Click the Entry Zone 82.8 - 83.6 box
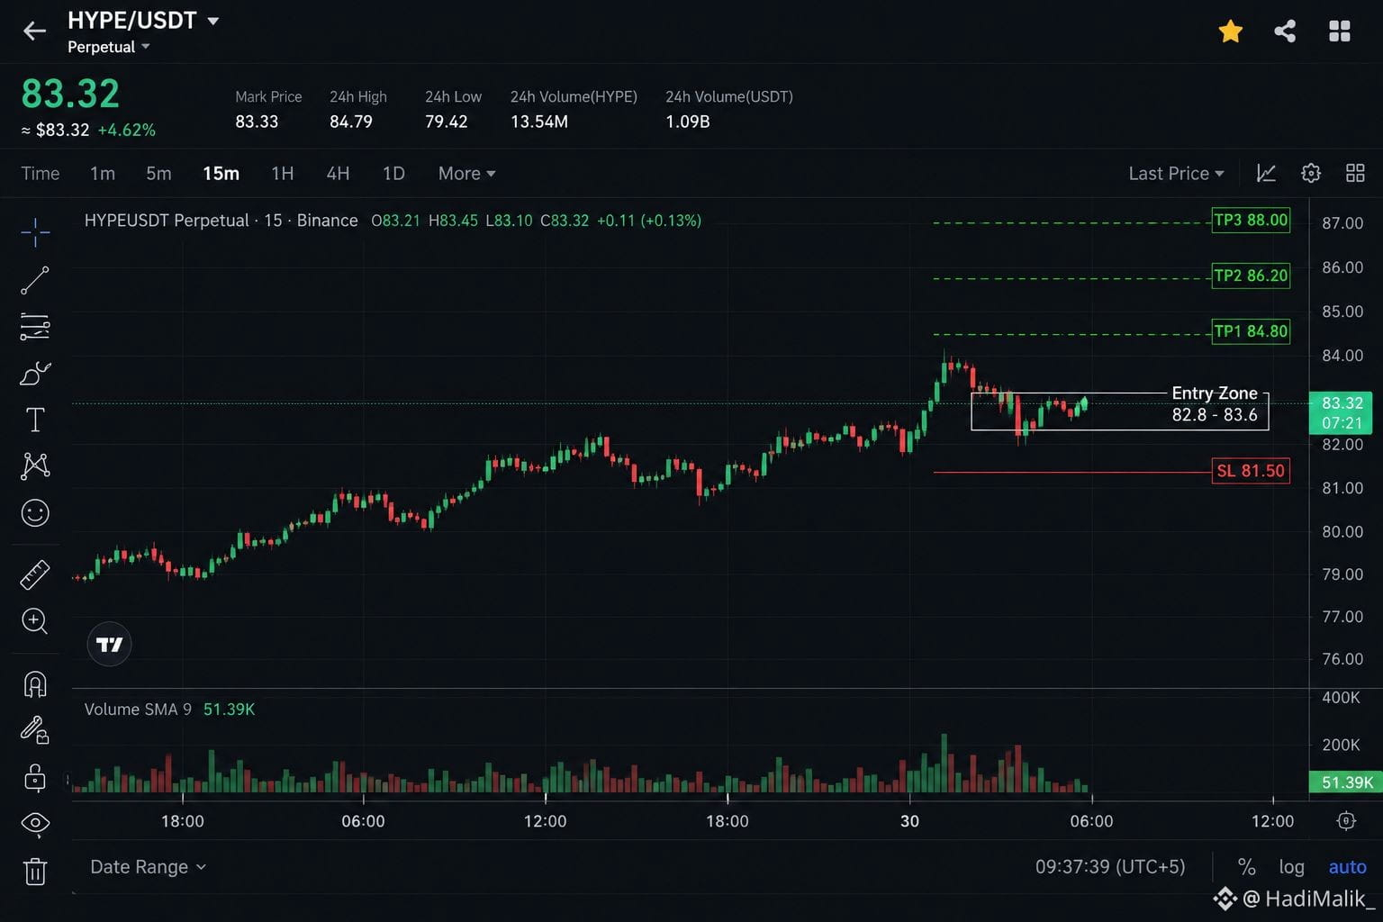The image size is (1383, 922). tap(1119, 411)
